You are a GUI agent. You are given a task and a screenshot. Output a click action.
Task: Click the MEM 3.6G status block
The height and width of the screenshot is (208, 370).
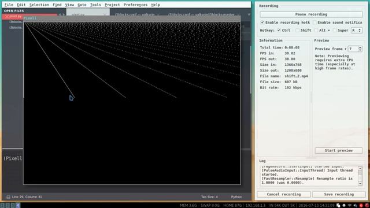coord(188,206)
